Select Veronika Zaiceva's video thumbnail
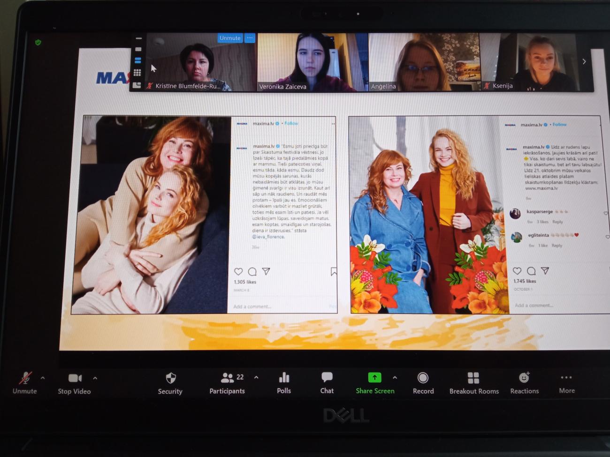 point(312,62)
